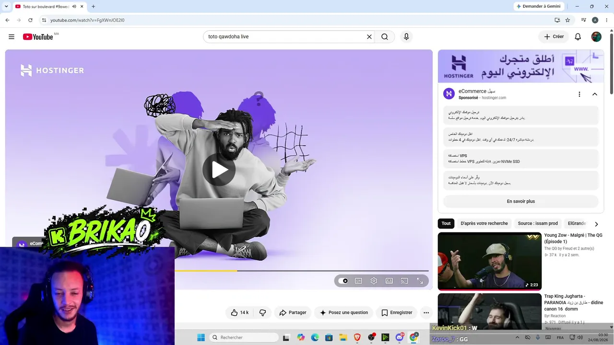
Task: Enter fullscreen mode in the player
Action: tap(420, 281)
